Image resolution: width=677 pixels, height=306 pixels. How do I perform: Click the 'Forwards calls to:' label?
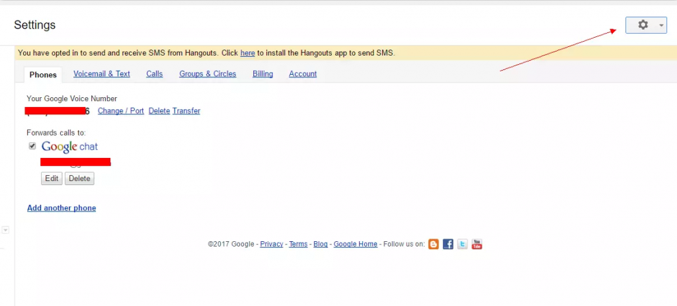click(x=56, y=133)
